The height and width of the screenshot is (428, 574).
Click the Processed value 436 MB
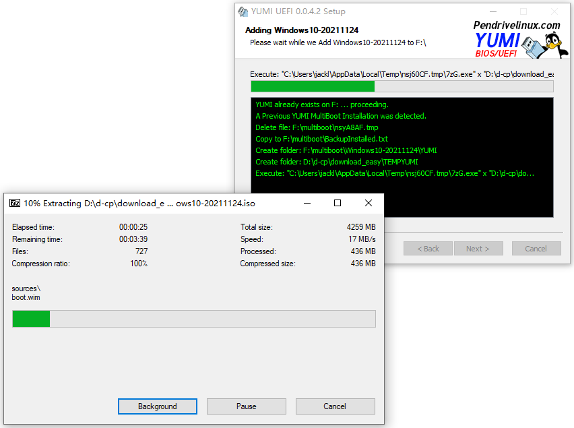pyautogui.click(x=362, y=251)
